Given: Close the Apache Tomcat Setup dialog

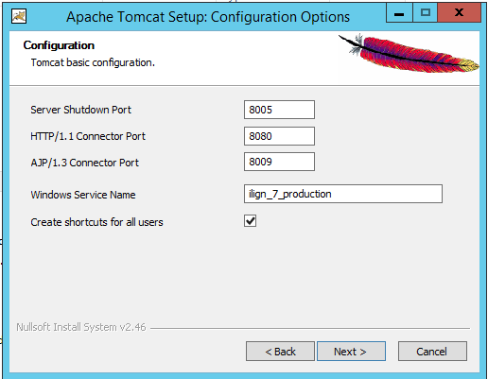Looking at the screenshot, I should [x=459, y=13].
